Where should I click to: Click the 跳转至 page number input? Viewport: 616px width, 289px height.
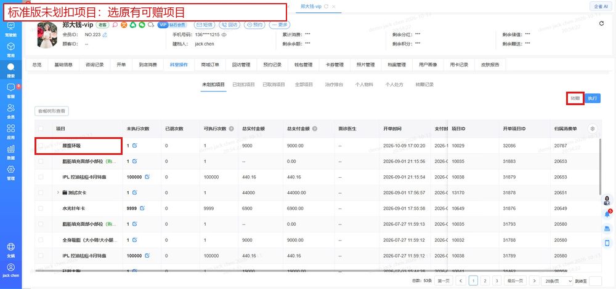tap(595, 281)
